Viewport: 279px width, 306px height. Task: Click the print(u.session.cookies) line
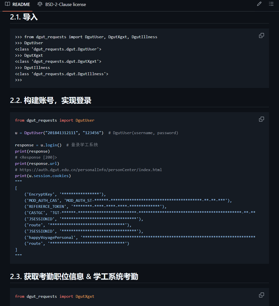[43, 176]
